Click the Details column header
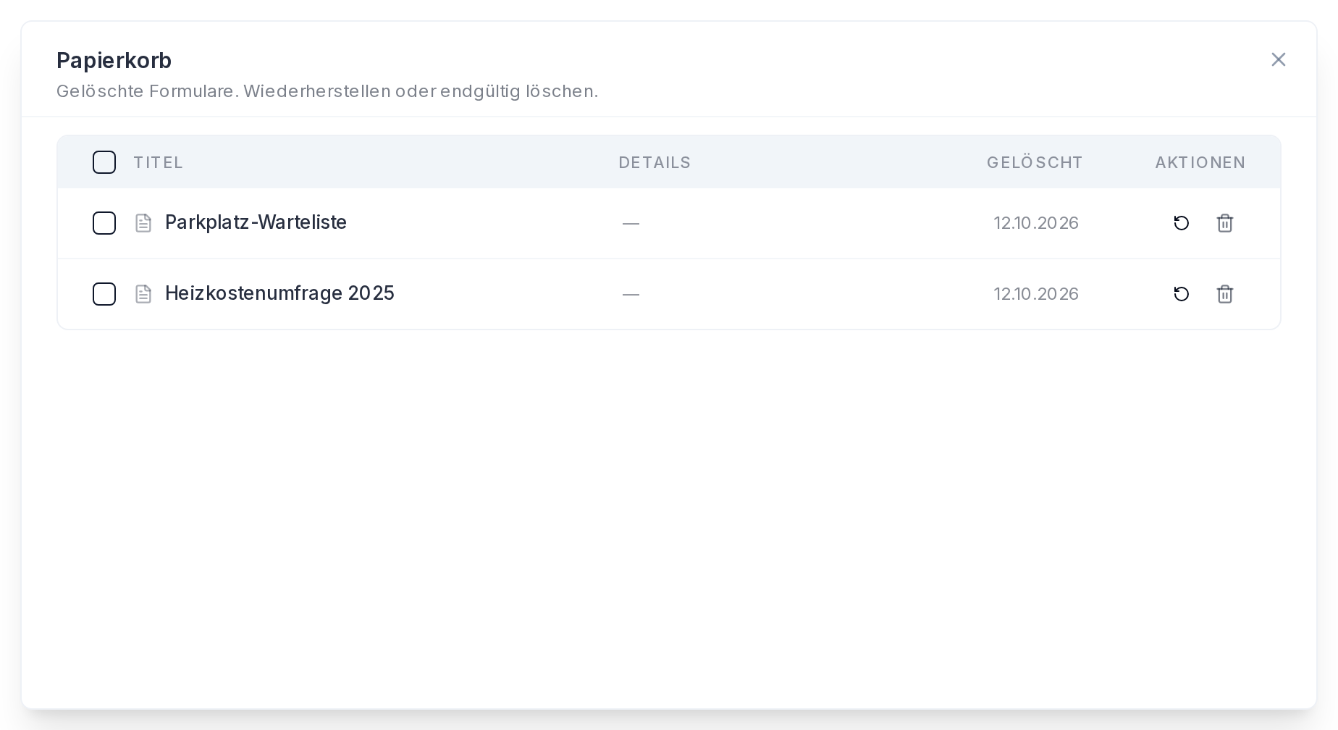The width and height of the screenshot is (1338, 730). tap(655, 163)
